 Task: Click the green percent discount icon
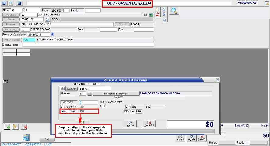click(151, 15)
